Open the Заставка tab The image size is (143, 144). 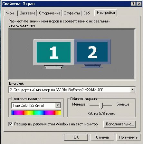(x=27, y=13)
